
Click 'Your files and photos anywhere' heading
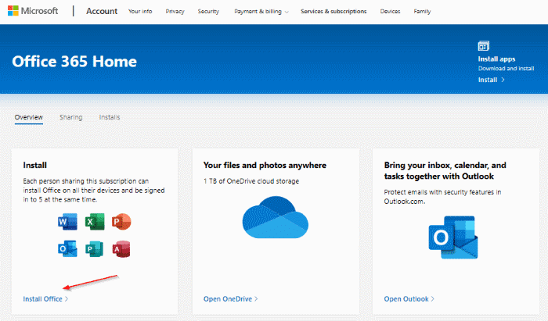point(265,166)
